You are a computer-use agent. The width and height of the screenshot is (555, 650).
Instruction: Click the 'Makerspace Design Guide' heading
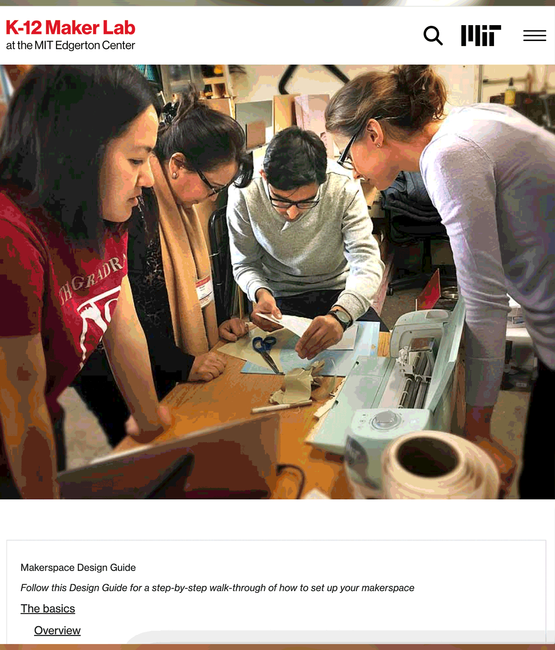pos(78,567)
